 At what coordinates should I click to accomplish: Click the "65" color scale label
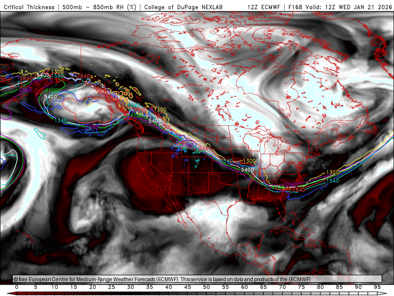click(263, 287)
